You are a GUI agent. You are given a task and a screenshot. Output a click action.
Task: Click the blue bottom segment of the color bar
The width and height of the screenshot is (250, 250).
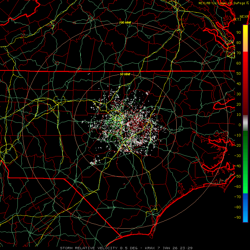[245, 207]
